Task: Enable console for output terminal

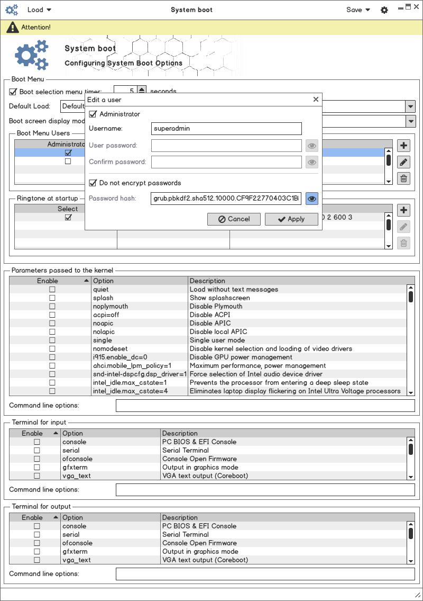Action: [x=37, y=526]
